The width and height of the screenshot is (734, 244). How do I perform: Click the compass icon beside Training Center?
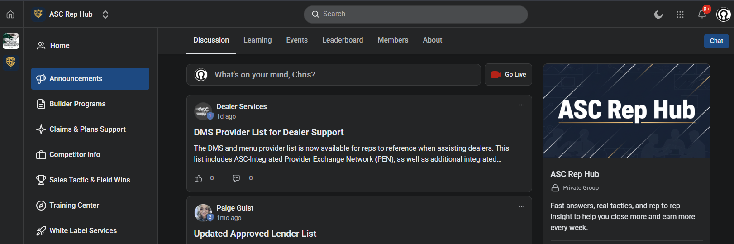[41, 206]
